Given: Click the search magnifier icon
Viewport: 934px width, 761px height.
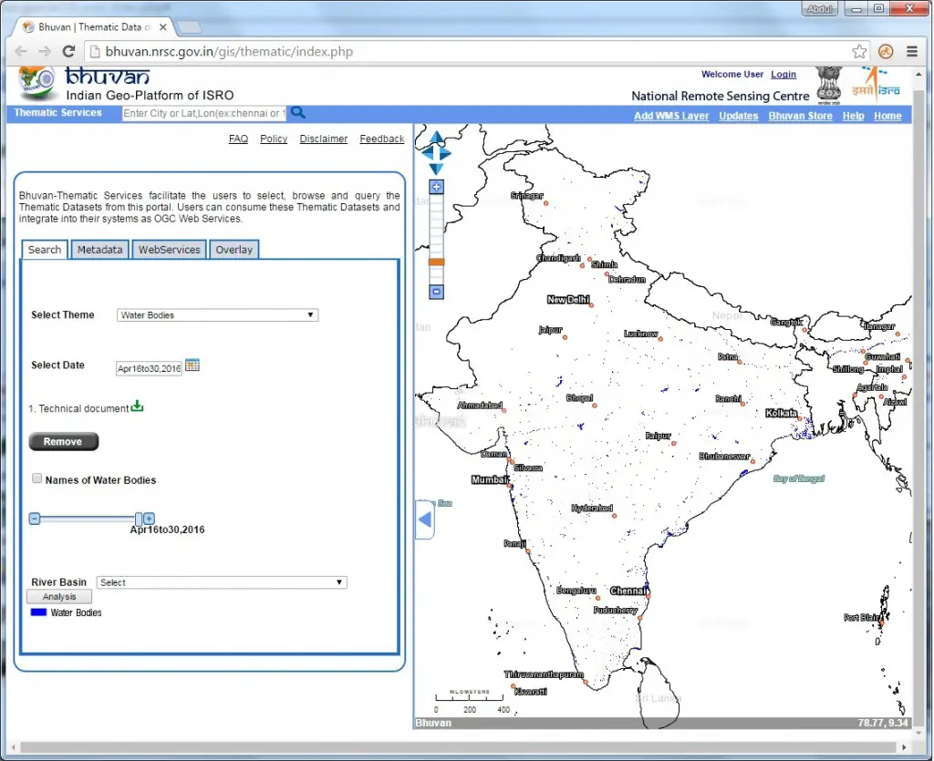Looking at the screenshot, I should [x=298, y=112].
